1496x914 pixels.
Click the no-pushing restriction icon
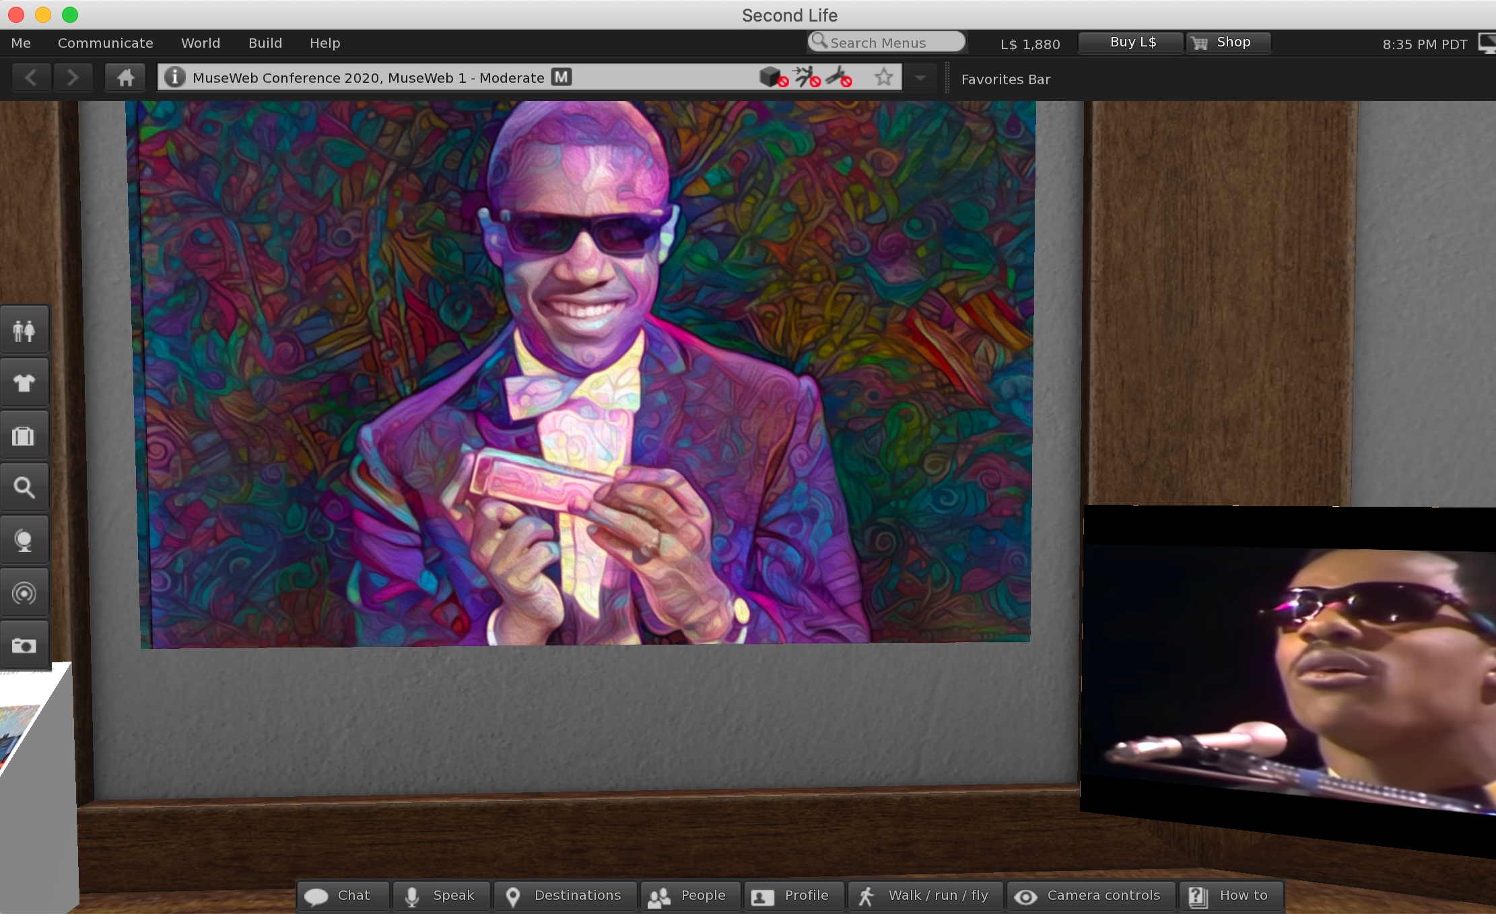[x=807, y=77]
